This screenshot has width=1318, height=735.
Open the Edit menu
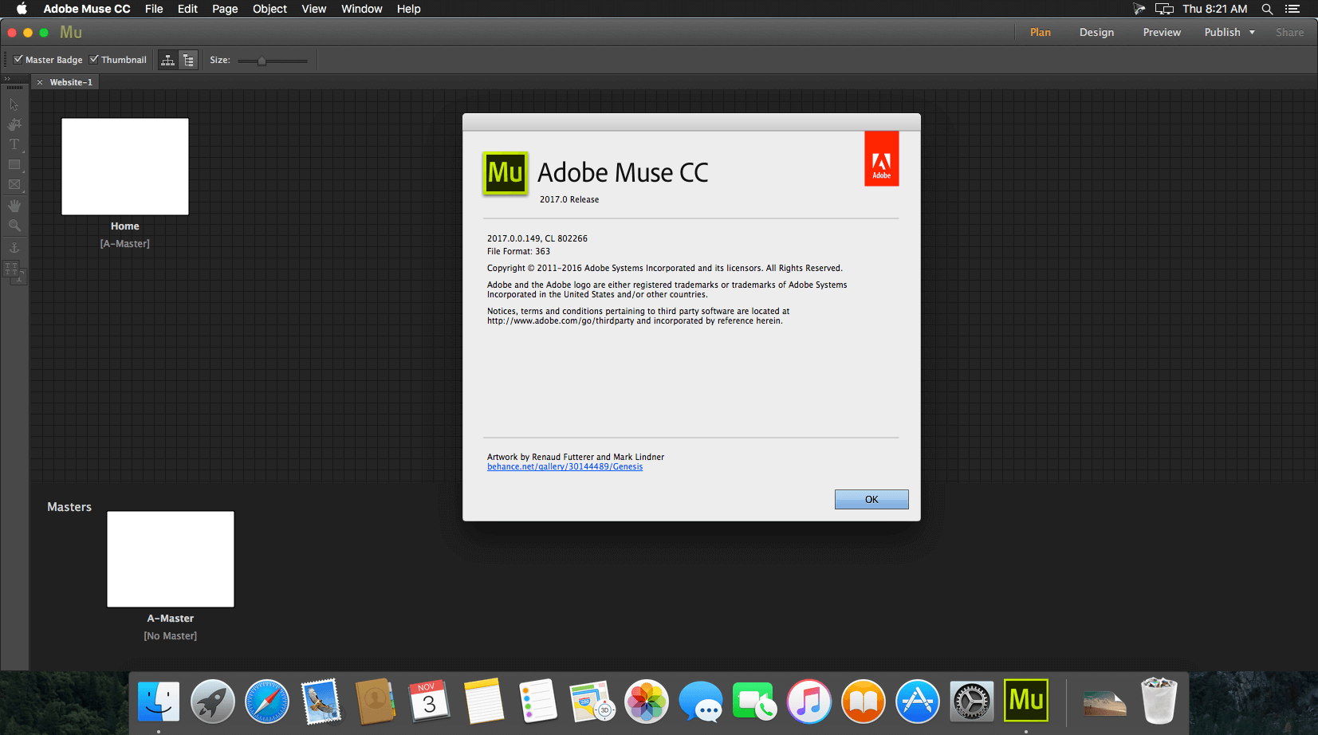(x=187, y=9)
